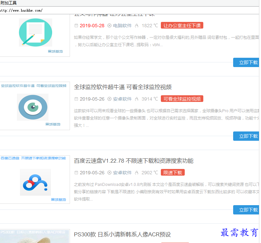This screenshot has width=261, height=243.
Task: Select the date 2019-05-26 of 百度云速盘 post
Action: [92, 173]
